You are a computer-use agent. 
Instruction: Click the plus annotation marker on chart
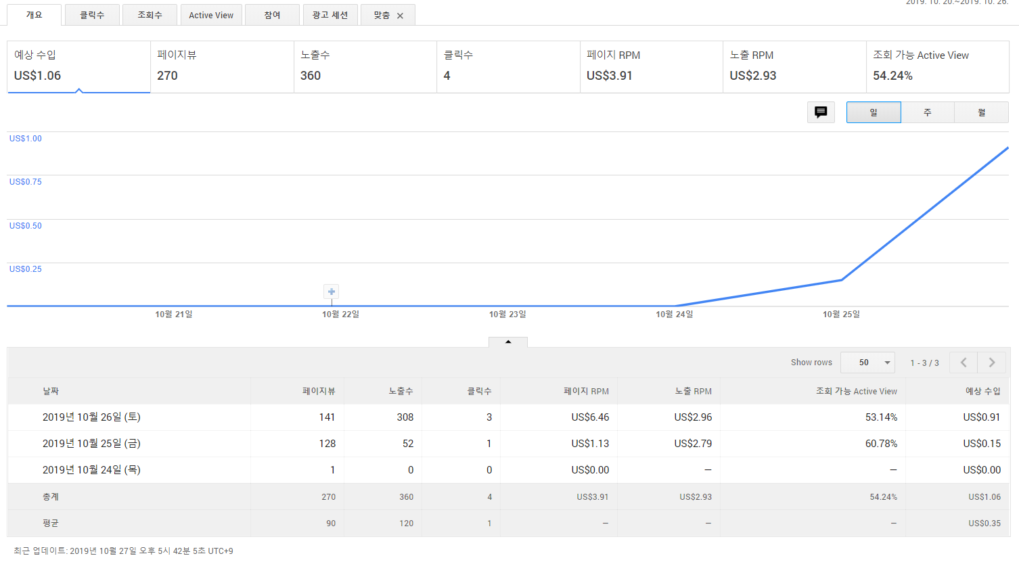[x=332, y=292]
